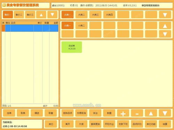The image size is (174, 130).
Task: Click up arrow in the 小类 subcategory area
Action: click(165, 26)
